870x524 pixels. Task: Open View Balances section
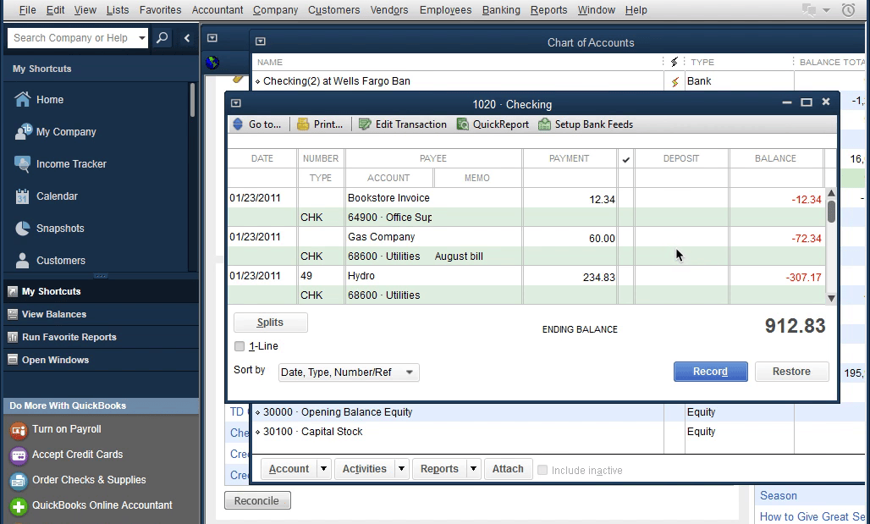click(x=101, y=314)
